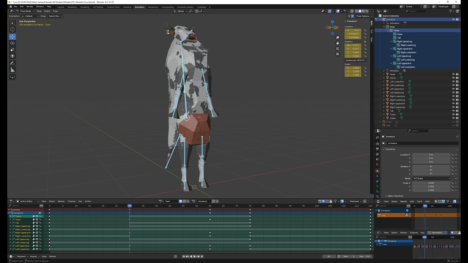Open the Render menu
Viewport: 468px width, 263px height.
click(x=30, y=7)
